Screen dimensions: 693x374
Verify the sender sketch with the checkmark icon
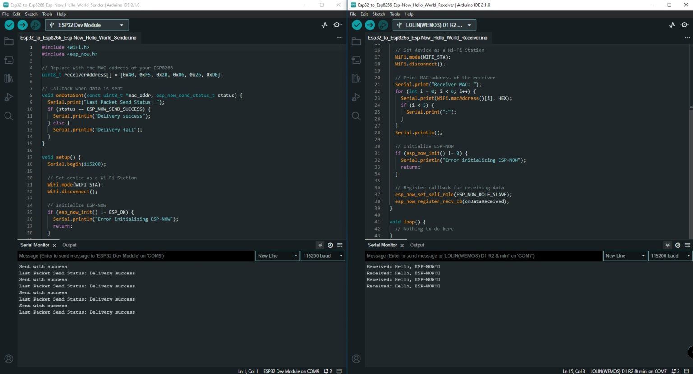click(x=9, y=25)
